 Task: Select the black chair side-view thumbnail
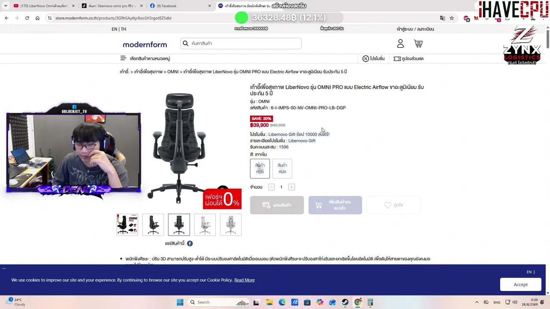[x=153, y=224]
